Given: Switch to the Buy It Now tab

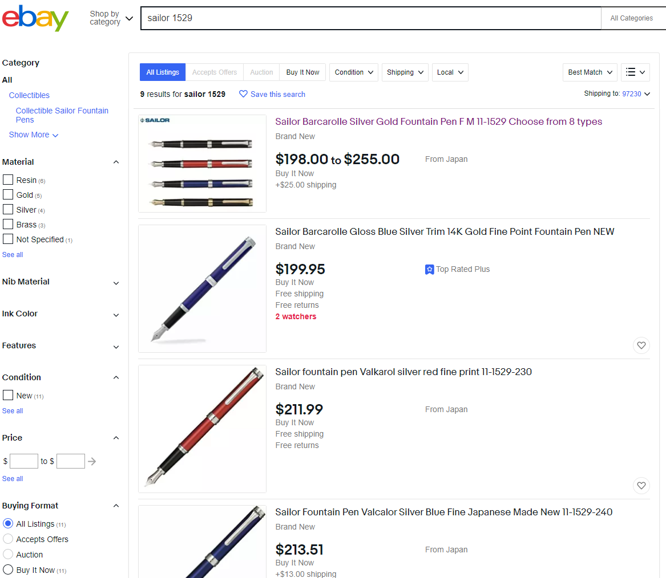Looking at the screenshot, I should tap(302, 72).
